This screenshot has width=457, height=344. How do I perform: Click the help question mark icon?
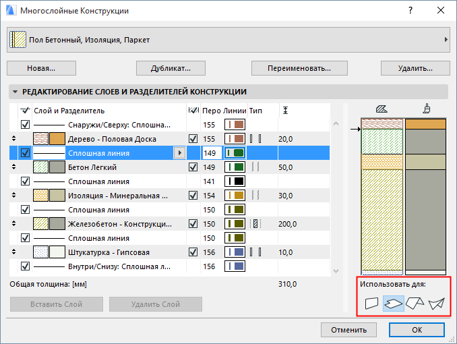(x=410, y=11)
